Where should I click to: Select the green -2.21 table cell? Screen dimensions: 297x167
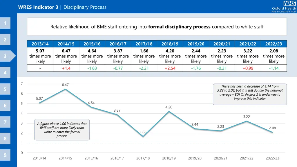pos(144,68)
